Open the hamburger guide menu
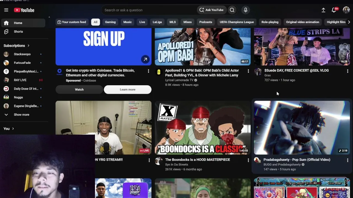This screenshot has width=353, height=198. click(x=6, y=10)
